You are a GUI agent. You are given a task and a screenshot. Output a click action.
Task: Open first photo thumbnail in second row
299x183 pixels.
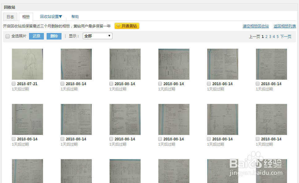pos(27,119)
